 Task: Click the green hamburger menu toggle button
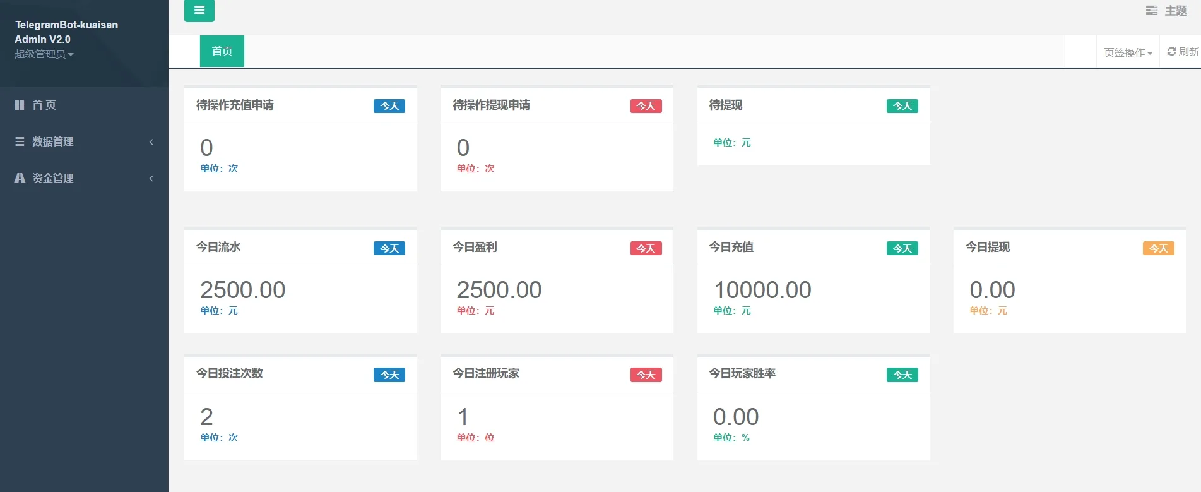tap(199, 10)
